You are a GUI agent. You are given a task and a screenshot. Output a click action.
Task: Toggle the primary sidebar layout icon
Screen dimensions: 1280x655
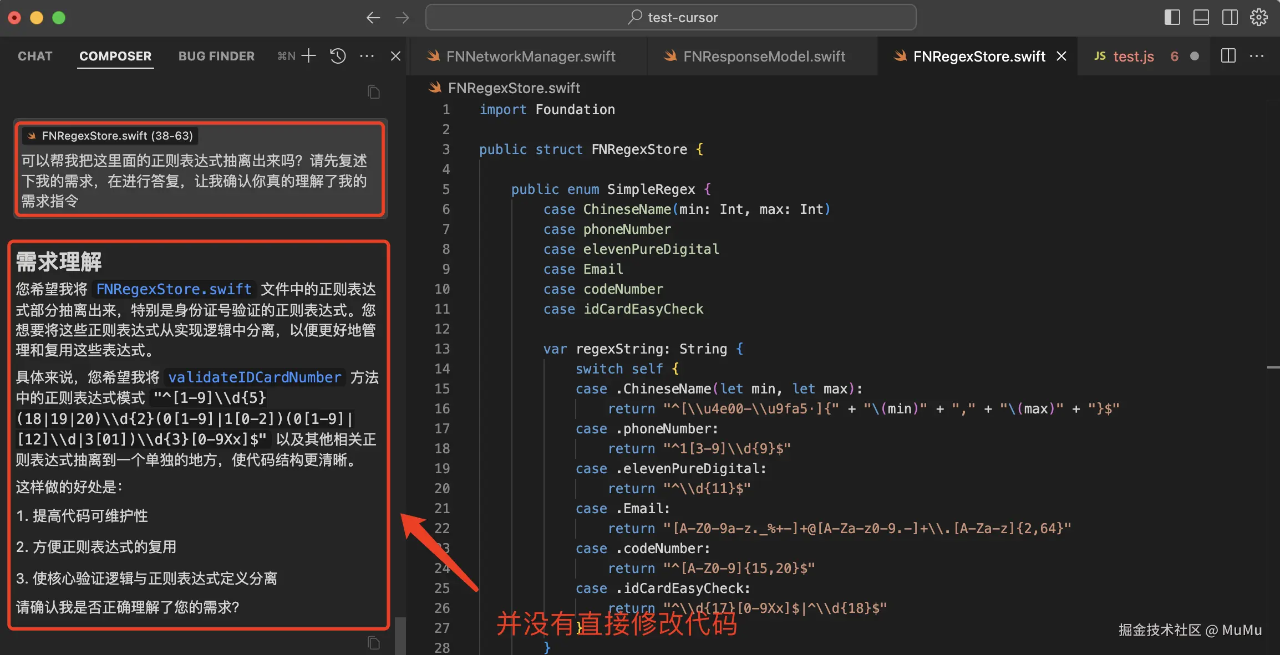(x=1172, y=17)
